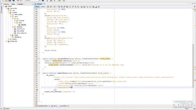Expand the admin_toolbar folder
The height and width of the screenshot is (110, 196).
(11, 15)
